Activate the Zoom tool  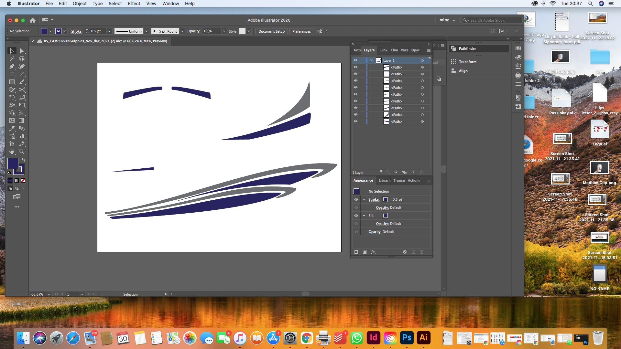[x=22, y=151]
